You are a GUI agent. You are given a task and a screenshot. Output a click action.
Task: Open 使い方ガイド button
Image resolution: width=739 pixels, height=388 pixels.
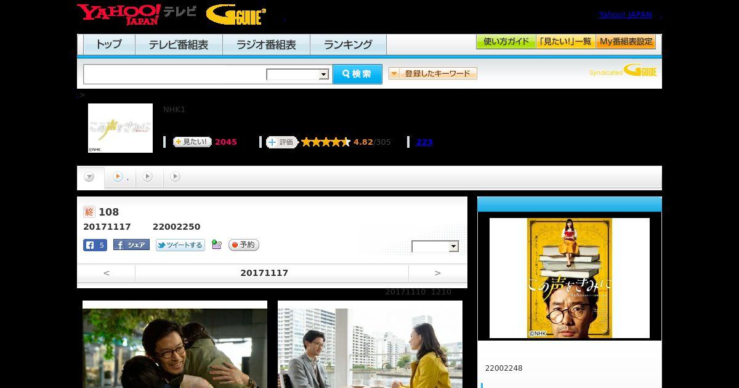click(x=506, y=42)
